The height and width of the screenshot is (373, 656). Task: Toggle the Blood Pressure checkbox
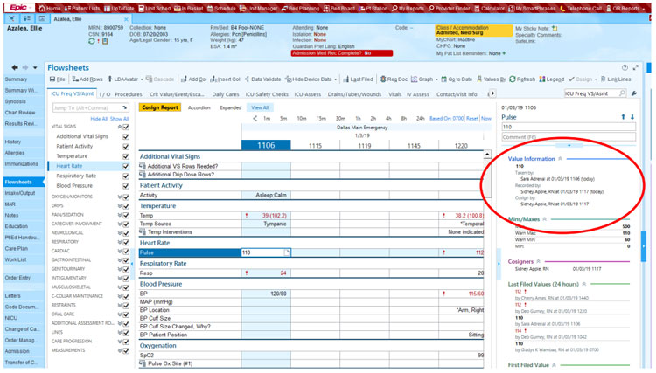[x=127, y=185]
